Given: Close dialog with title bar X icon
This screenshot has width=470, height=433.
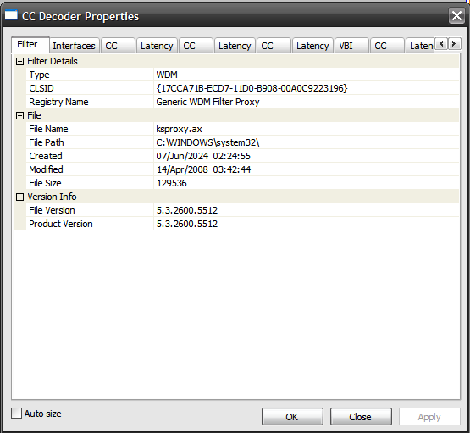Looking at the screenshot, I should [456, 15].
